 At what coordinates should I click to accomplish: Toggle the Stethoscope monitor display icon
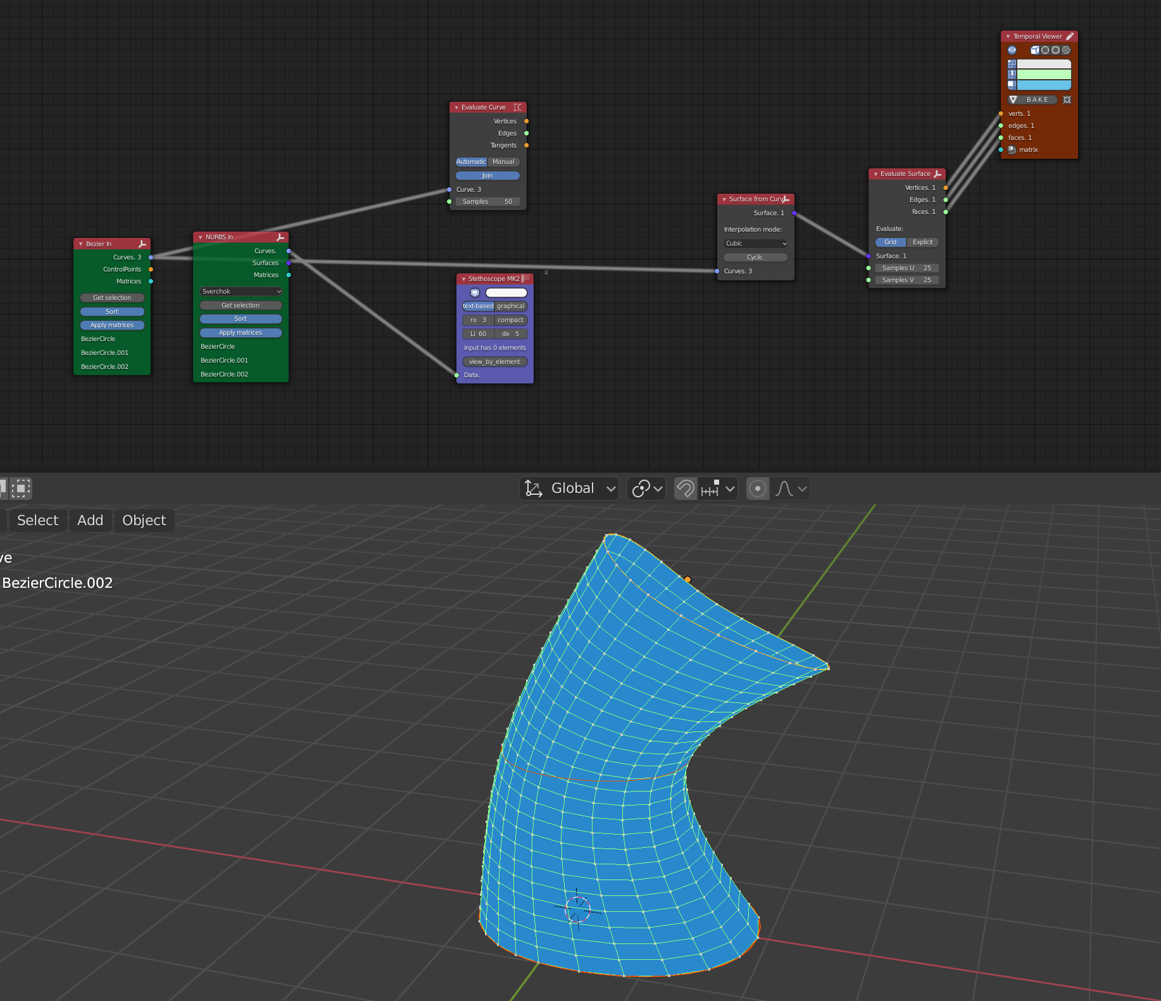475,293
